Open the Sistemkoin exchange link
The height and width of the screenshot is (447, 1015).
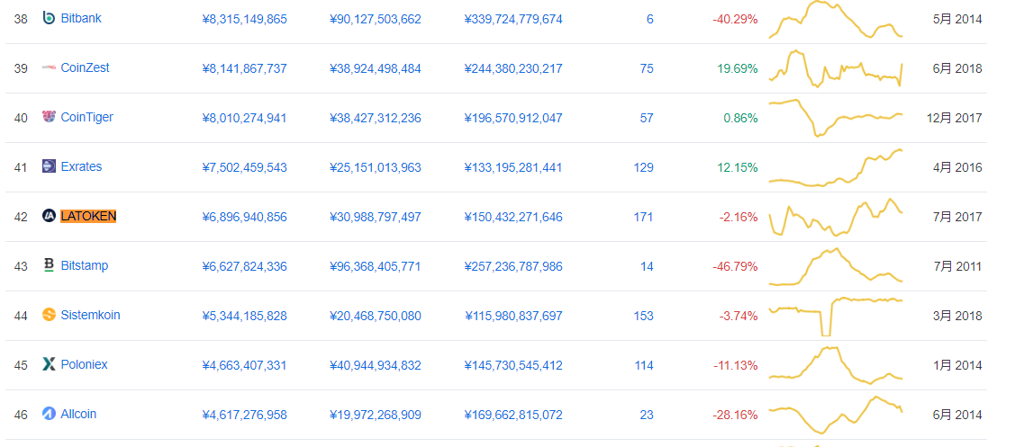[90, 315]
